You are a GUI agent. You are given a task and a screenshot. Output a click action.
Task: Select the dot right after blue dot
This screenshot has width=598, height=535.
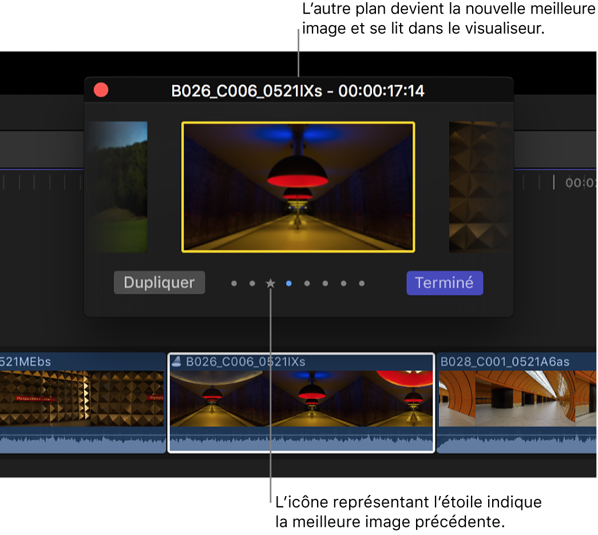click(307, 283)
